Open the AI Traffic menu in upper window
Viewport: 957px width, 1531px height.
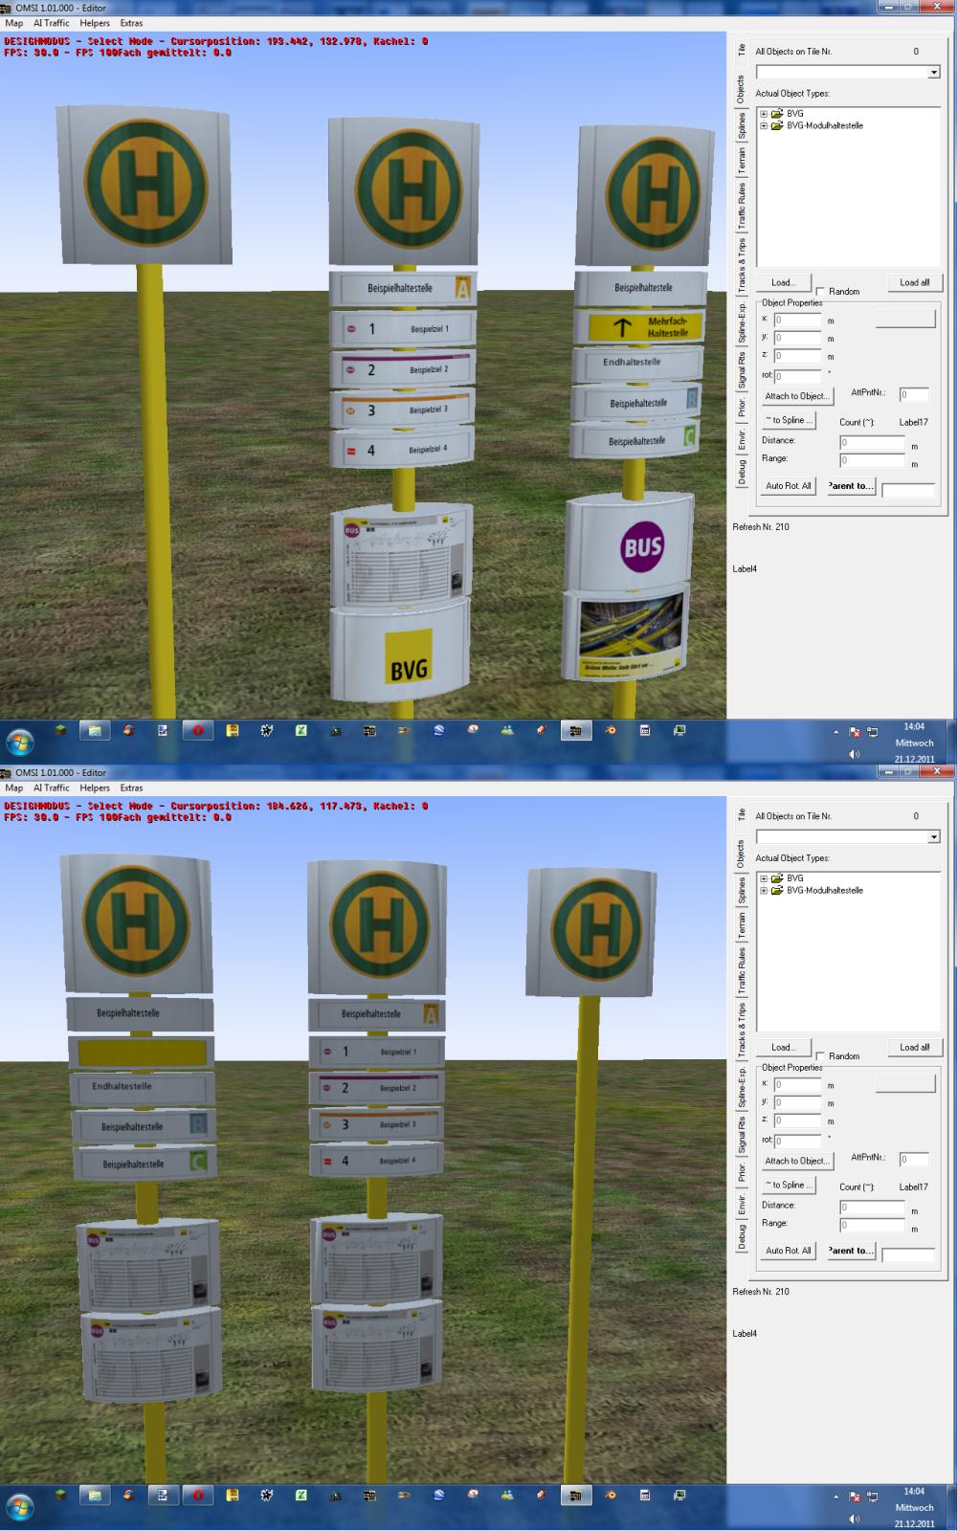[52, 23]
